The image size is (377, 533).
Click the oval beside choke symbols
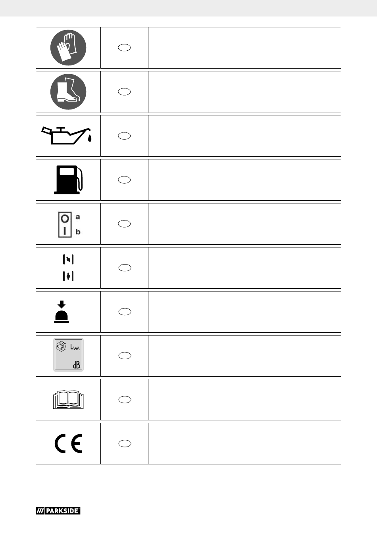tap(125, 268)
